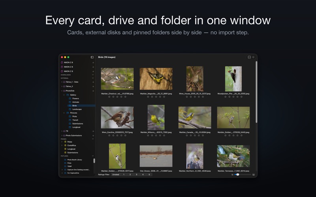Click the TEMP folder icon
Screen dimensions: 316x197
pyautogui.click(x=65, y=166)
